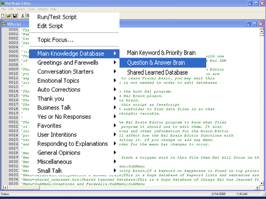Select Main Keyword & Priority Brain
This screenshot has width=266, height=199.
[163, 53]
